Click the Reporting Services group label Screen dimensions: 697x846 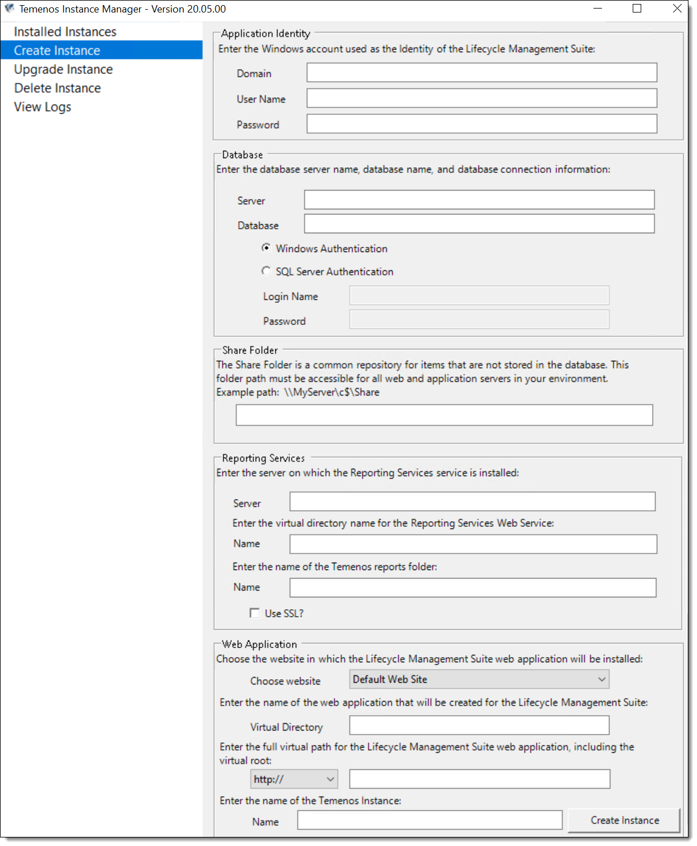click(263, 459)
